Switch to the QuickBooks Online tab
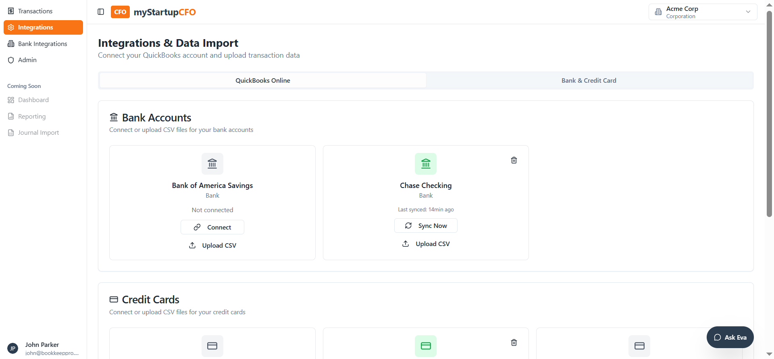Image resolution: width=774 pixels, height=359 pixels. (263, 81)
